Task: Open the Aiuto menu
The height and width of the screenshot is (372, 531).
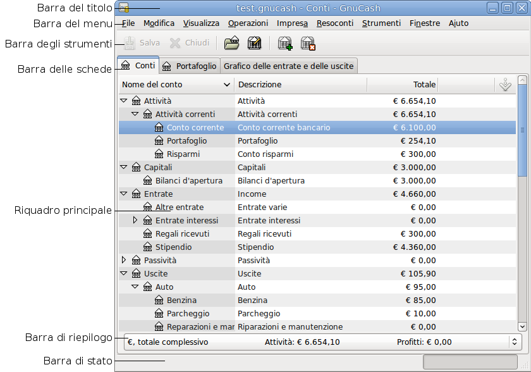Action: click(458, 23)
